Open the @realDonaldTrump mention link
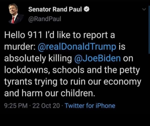Viewport: 150px width, 126px height. point(77,46)
